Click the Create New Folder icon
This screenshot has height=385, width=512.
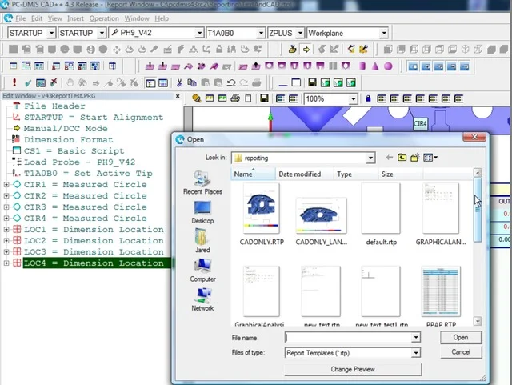pyautogui.click(x=415, y=158)
